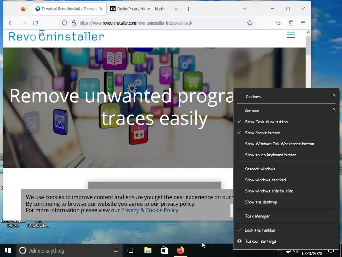Open Task Manager from context menu

click(286, 216)
